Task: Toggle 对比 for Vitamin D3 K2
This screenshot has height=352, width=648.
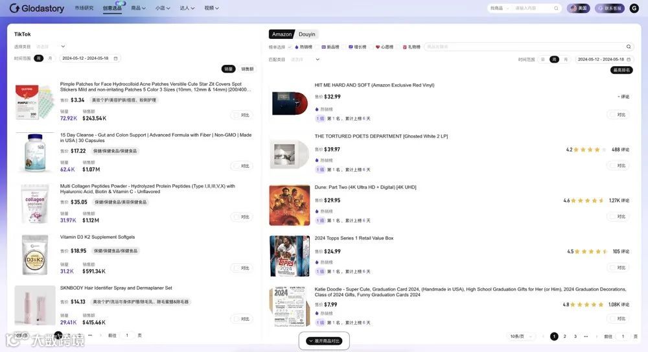Action: pos(241,268)
